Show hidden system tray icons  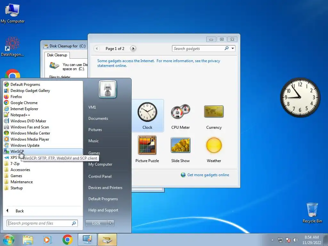272,240
